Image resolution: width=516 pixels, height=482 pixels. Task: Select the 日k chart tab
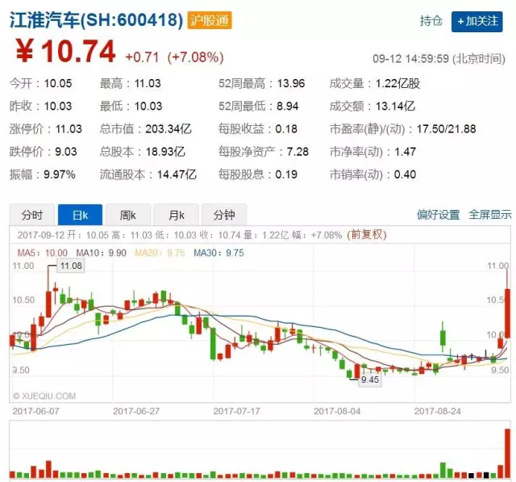pos(80,215)
